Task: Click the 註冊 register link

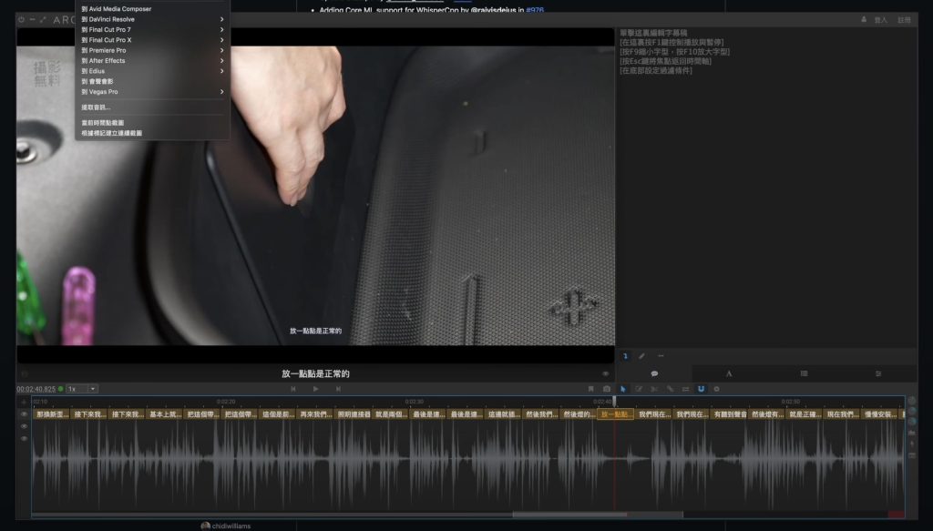Action: pos(904,19)
